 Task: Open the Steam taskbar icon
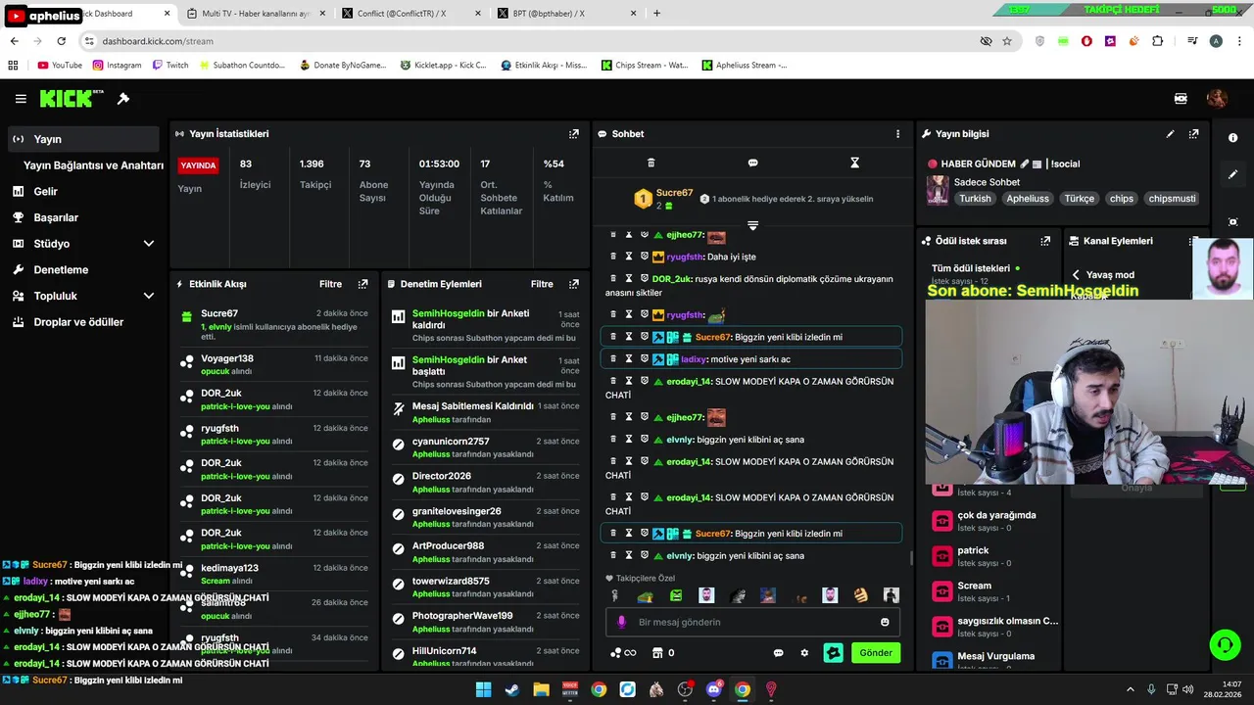(x=511, y=689)
